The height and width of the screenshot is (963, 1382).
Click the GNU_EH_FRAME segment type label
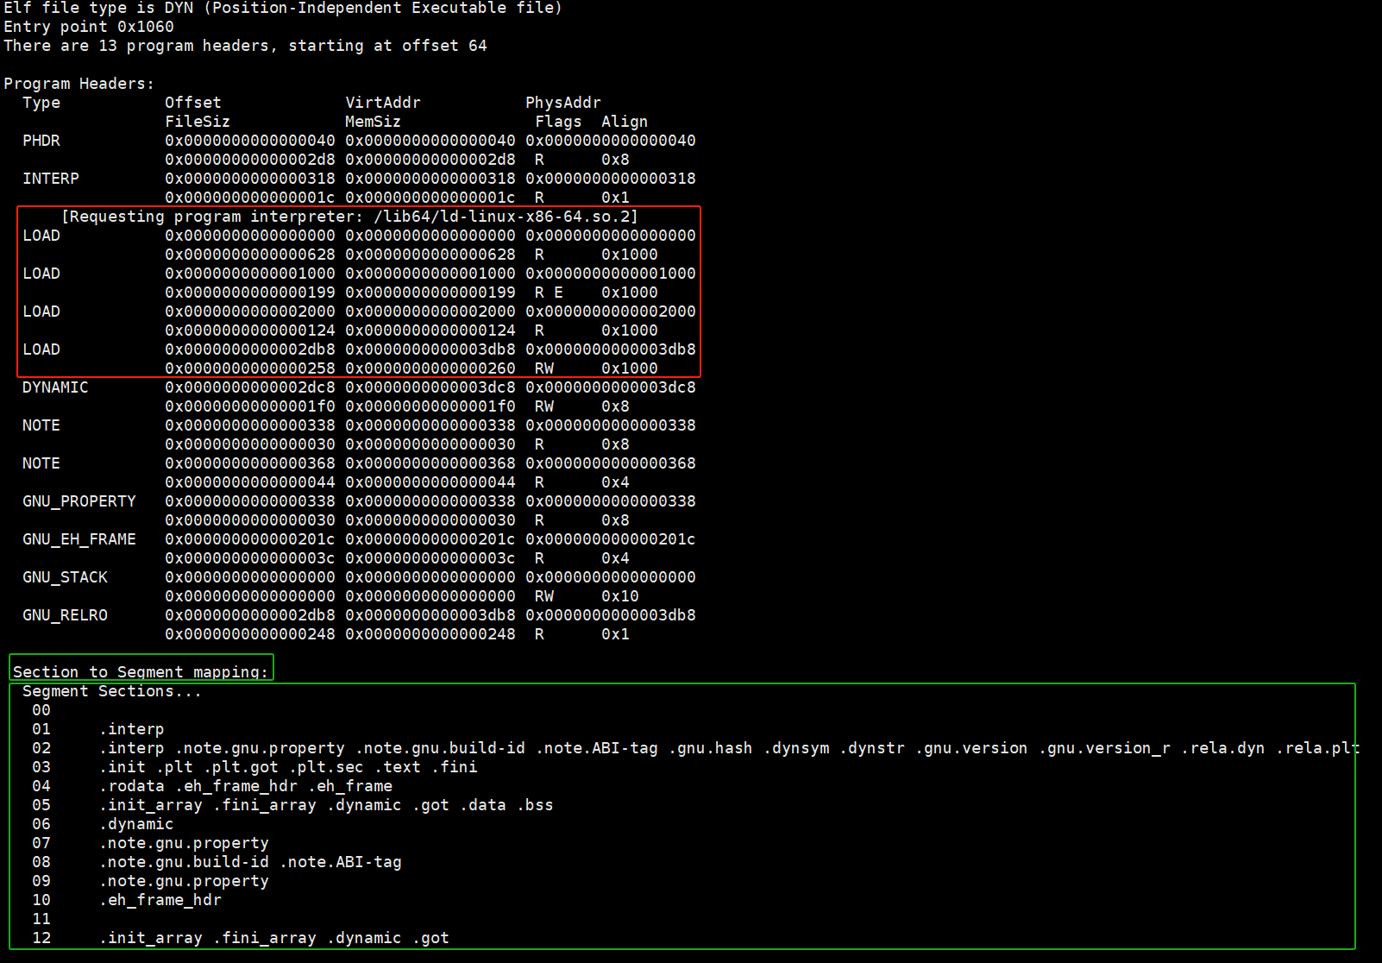(x=79, y=539)
